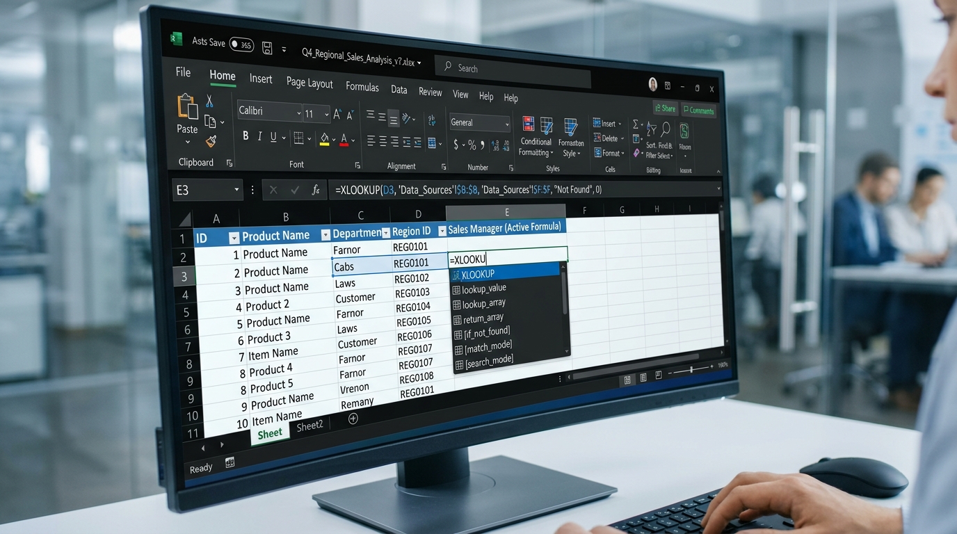The image size is (957, 534).
Task: Expand the Paste options arrow
Action: tap(187, 143)
